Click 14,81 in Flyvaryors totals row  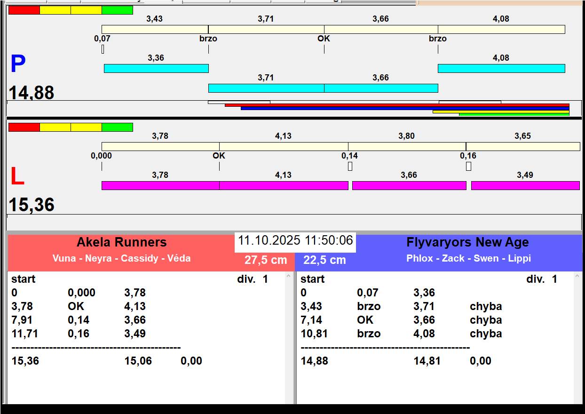point(427,361)
